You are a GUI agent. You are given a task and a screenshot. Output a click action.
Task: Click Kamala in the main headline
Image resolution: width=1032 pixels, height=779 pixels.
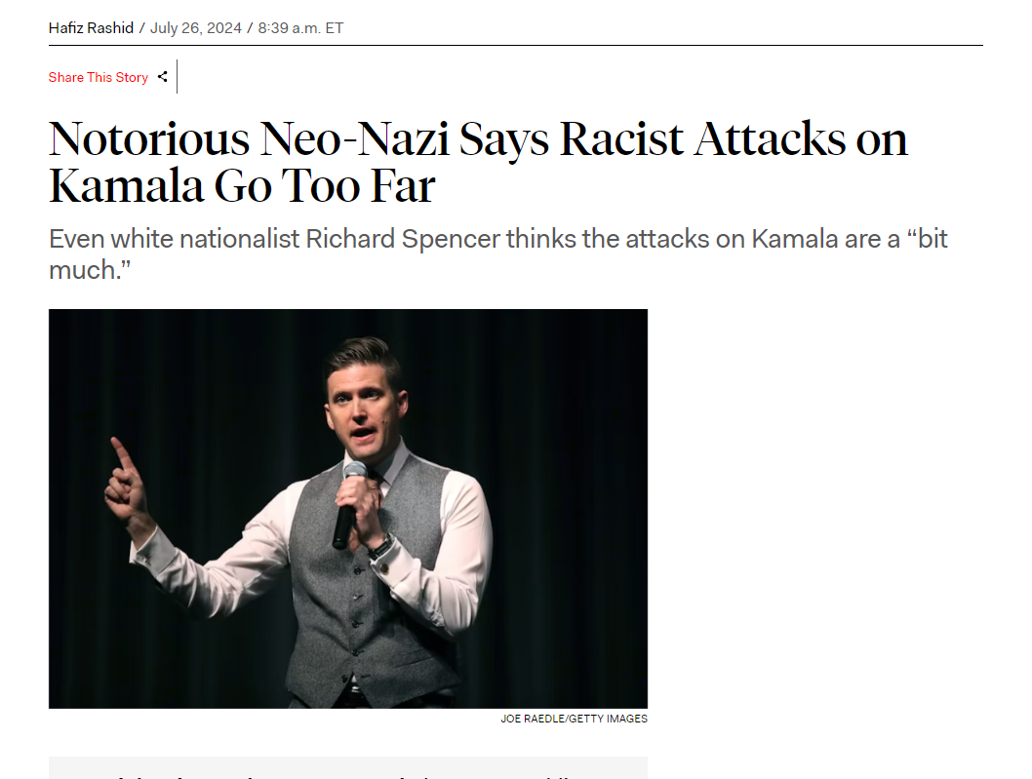[x=125, y=185]
